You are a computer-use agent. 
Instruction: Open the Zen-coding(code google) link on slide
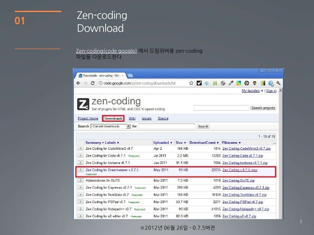107,51
